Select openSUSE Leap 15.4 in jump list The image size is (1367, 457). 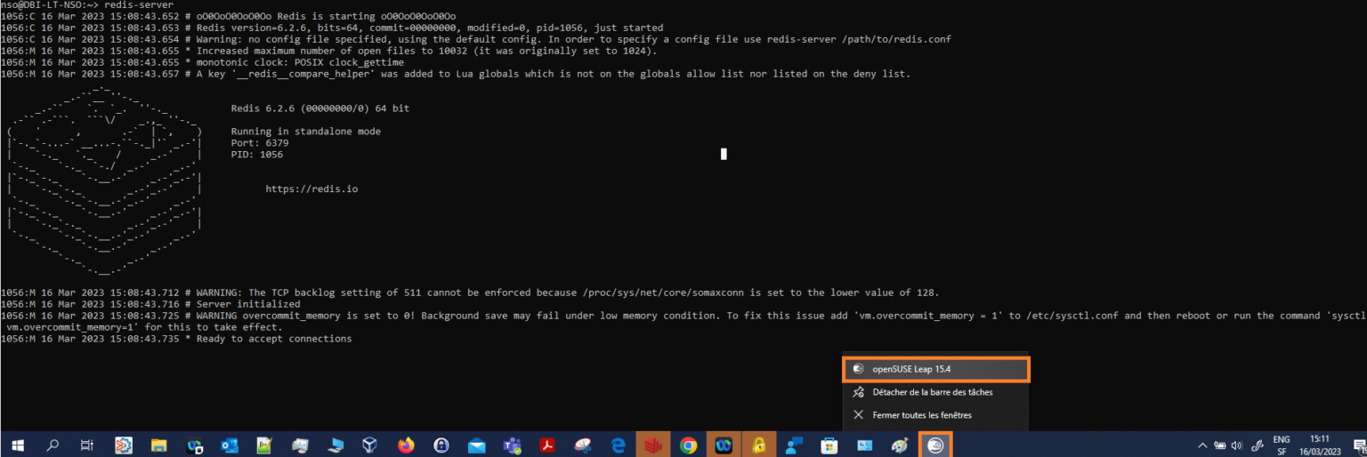[x=934, y=369]
